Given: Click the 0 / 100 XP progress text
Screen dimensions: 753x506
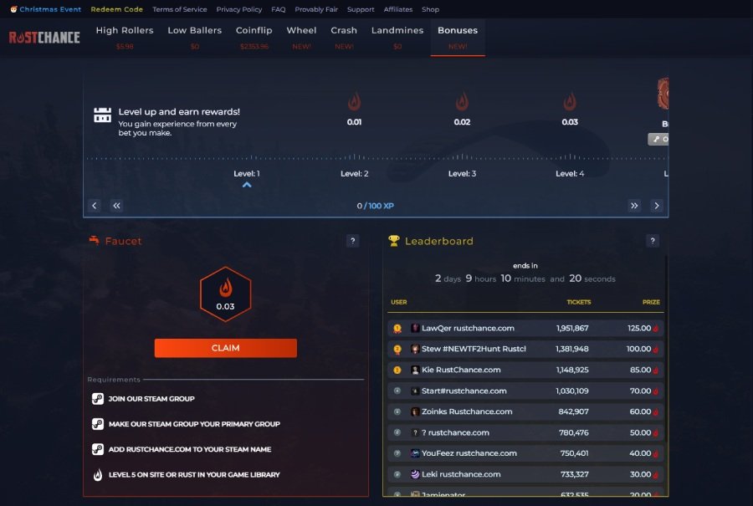Looking at the screenshot, I should click(375, 206).
